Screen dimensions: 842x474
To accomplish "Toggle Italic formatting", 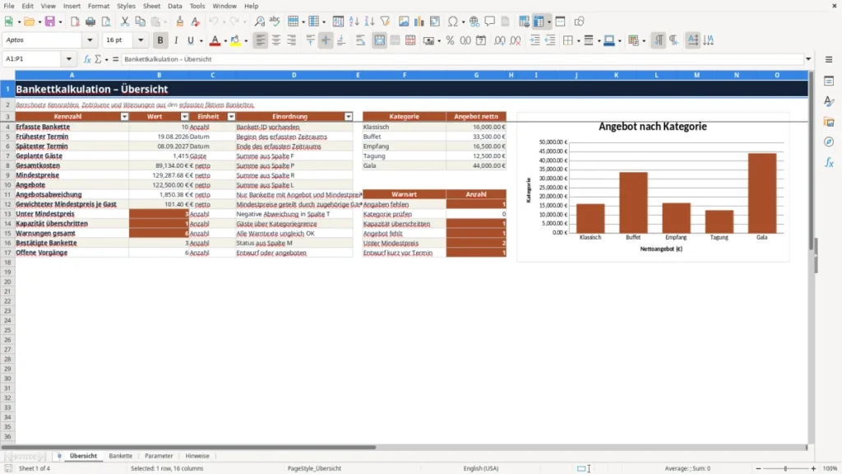I will 176,40.
